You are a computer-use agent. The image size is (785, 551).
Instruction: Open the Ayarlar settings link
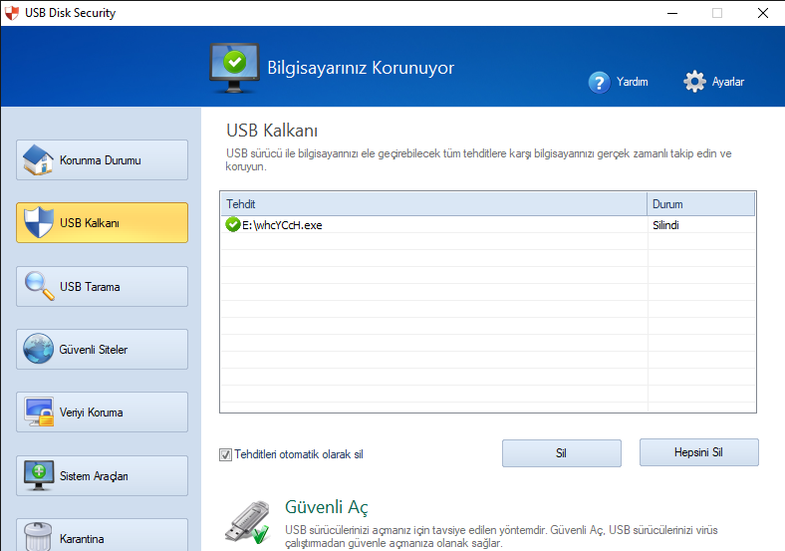728,82
